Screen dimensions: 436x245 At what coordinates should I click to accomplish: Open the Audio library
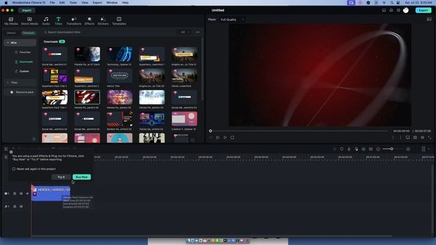[46, 21]
